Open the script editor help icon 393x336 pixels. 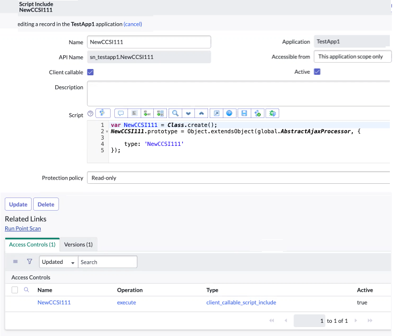229,113
